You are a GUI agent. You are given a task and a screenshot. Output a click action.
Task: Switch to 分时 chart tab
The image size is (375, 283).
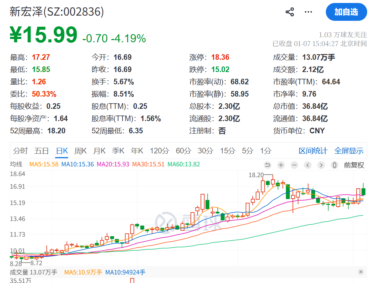pos(20,151)
